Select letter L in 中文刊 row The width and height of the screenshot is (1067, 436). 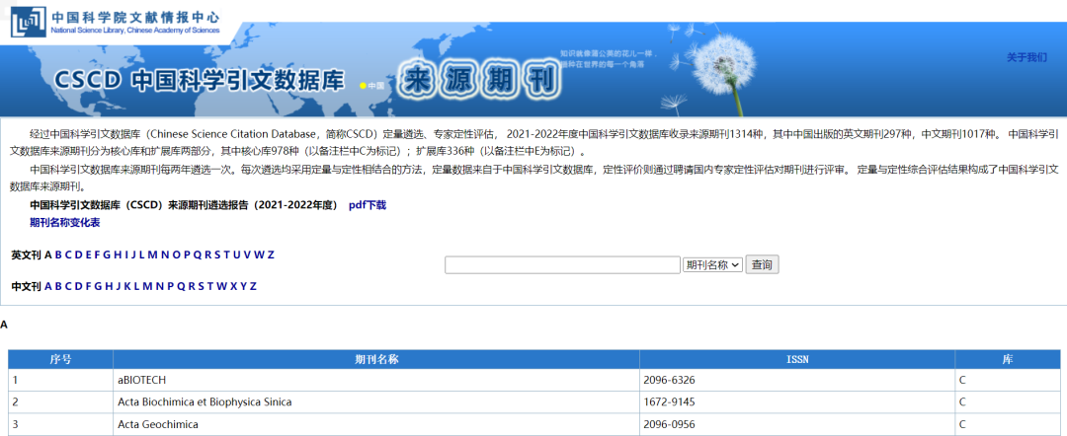[136, 286]
